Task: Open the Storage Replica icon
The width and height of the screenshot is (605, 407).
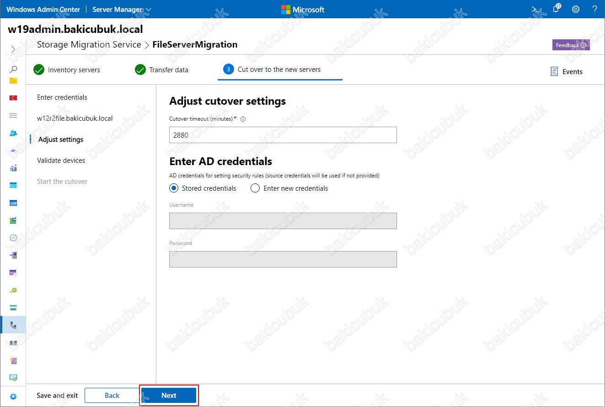Action: (13, 343)
